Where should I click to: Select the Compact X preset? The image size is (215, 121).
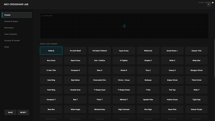coord(75,70)
